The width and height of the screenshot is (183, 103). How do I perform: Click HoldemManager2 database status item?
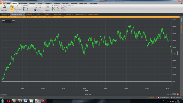coord(163,98)
